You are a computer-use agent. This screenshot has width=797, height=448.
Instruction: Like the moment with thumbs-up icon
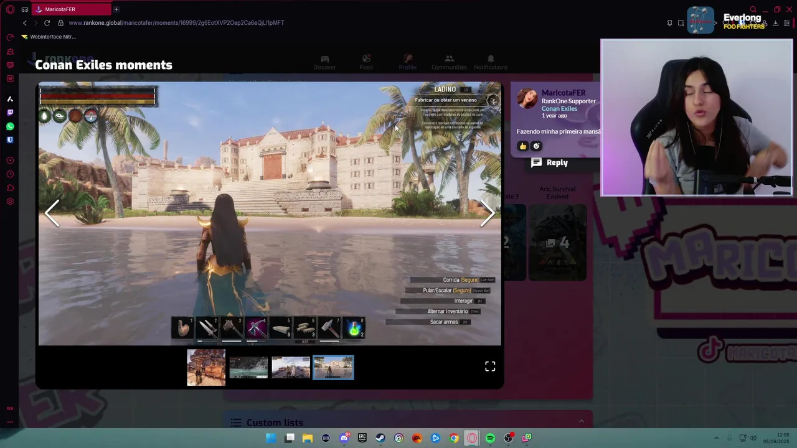[x=523, y=146]
